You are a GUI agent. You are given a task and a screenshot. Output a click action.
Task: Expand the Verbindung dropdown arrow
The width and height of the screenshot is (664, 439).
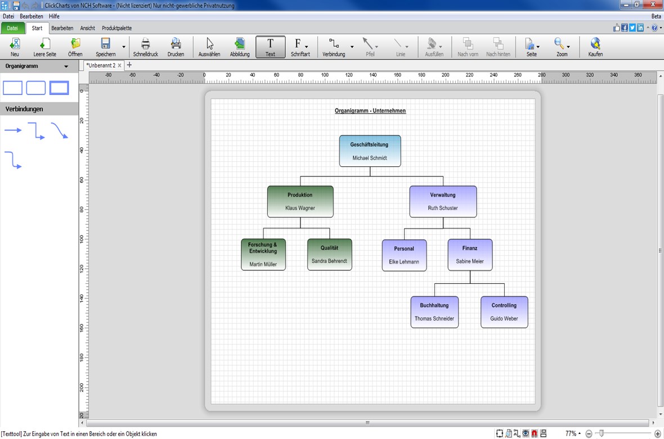352,47
